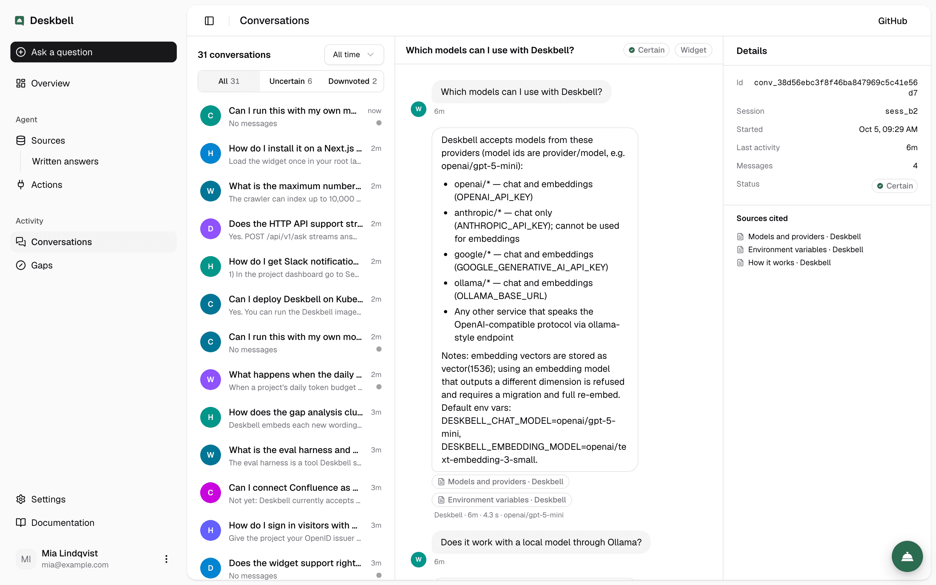The height and width of the screenshot is (585, 936).
Task: Click avatar of Confluence conversation
Action: 210,492
